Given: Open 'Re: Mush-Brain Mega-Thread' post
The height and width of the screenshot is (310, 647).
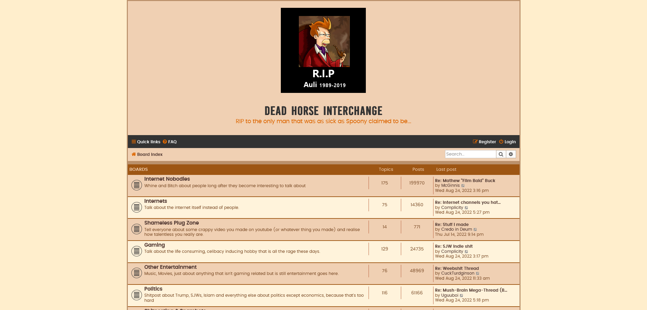Looking at the screenshot, I should click(x=471, y=290).
